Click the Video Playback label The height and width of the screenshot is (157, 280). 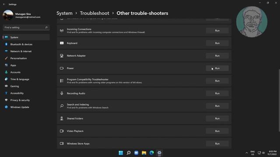point(75,131)
